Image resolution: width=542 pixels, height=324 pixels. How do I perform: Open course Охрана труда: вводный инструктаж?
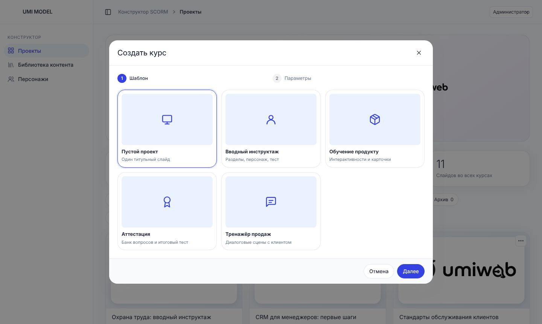(x=161, y=317)
